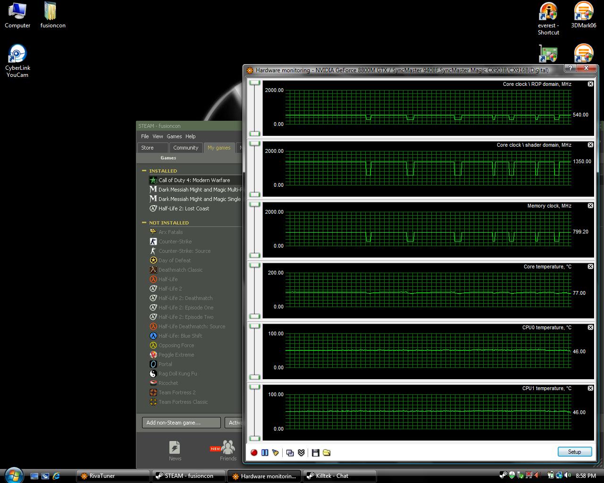Switch to the Community tab in Steam
This screenshot has height=483, width=604.
coord(185,148)
